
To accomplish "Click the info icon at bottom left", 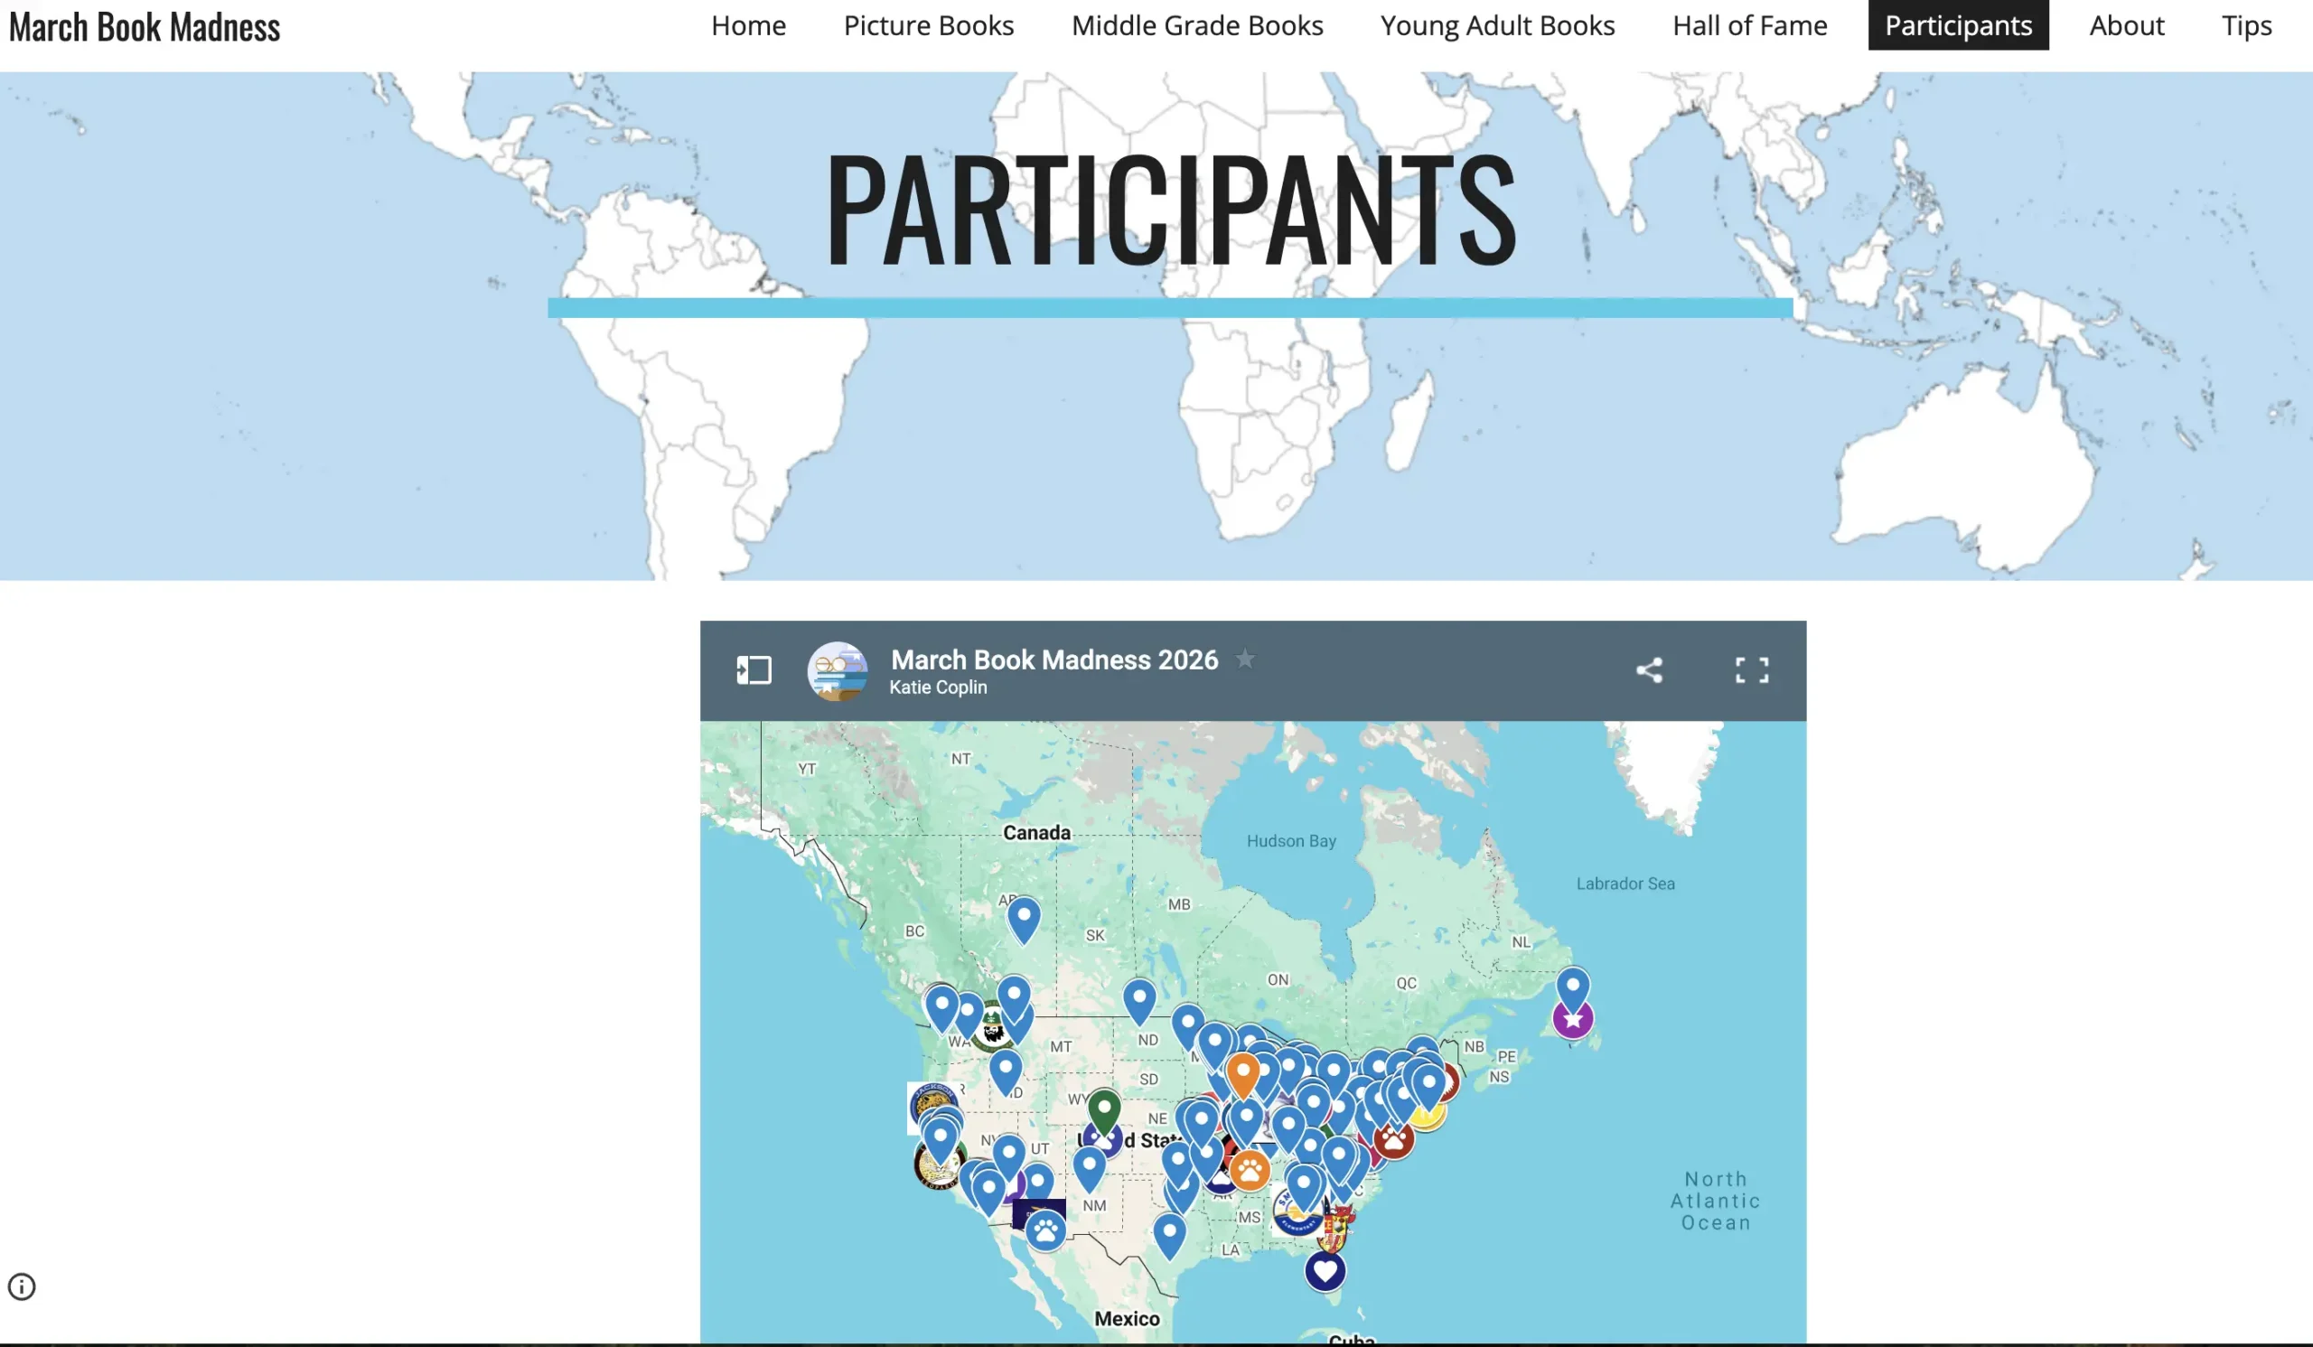I will [22, 1286].
